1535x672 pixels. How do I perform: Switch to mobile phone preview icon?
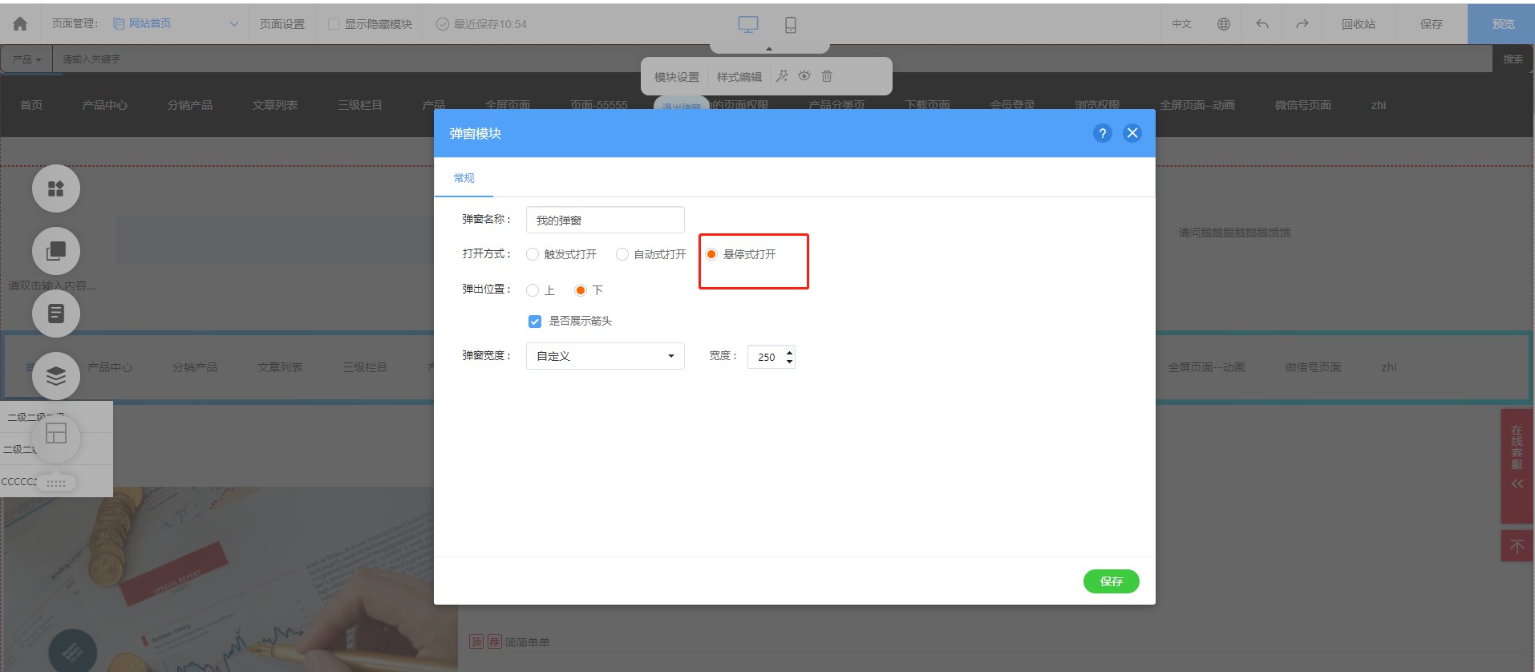[790, 25]
